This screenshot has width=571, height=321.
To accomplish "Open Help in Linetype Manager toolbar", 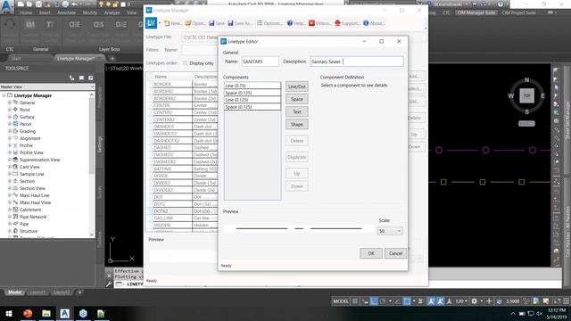I will [296, 23].
